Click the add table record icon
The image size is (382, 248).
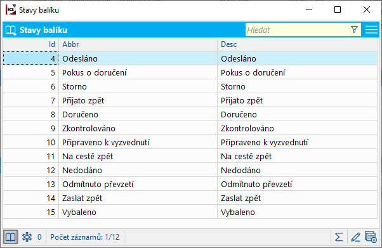click(371, 237)
